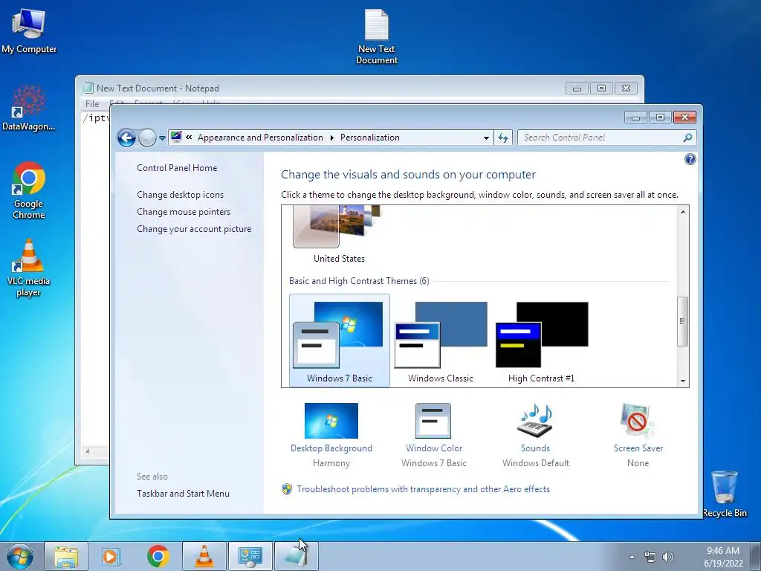Show hidden tray icons arrow

pos(632,557)
